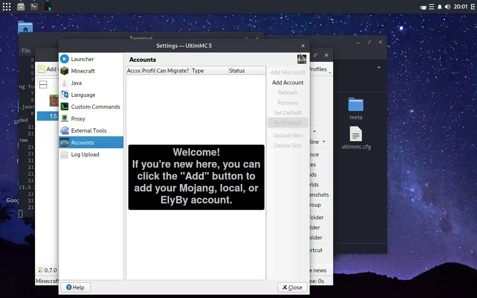Open the notifications bell
This screenshot has height=298, width=477.
click(x=440, y=7)
